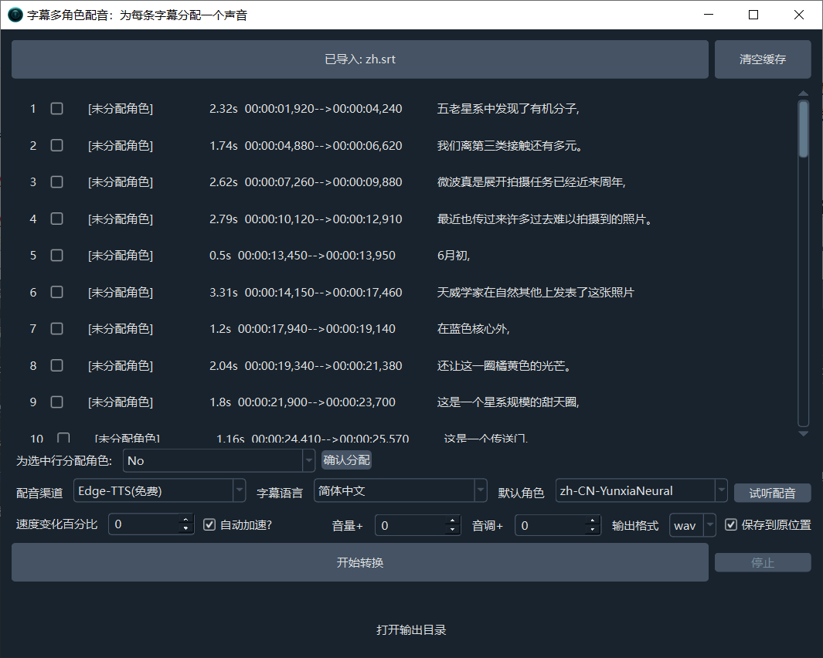Screen dimensions: 823x658
Task: Open the 字幕语言 dropdown showing 简体中文
Action: pos(480,490)
